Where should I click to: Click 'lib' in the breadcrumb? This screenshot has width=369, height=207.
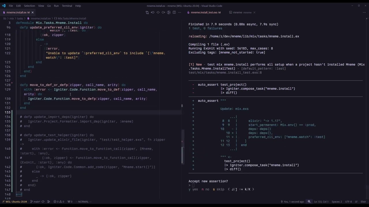pyautogui.click(x=5, y=18)
